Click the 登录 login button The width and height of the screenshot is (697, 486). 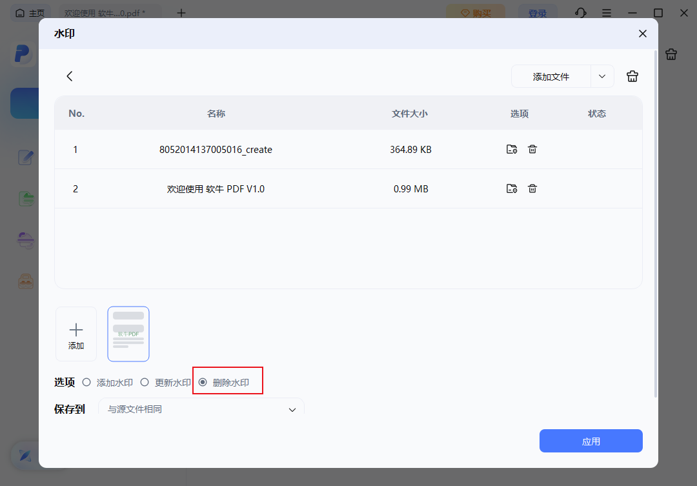coord(538,13)
